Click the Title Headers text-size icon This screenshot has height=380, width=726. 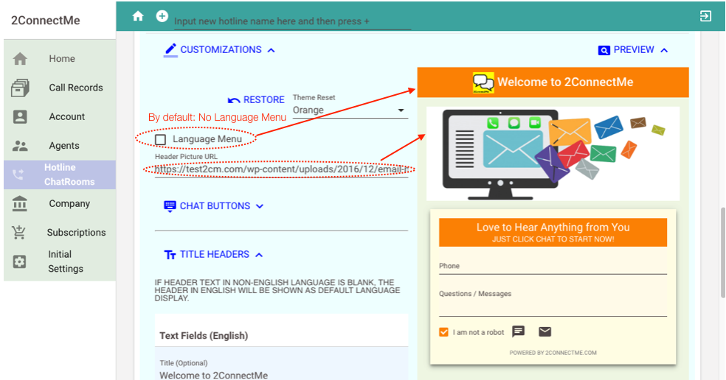(x=170, y=255)
